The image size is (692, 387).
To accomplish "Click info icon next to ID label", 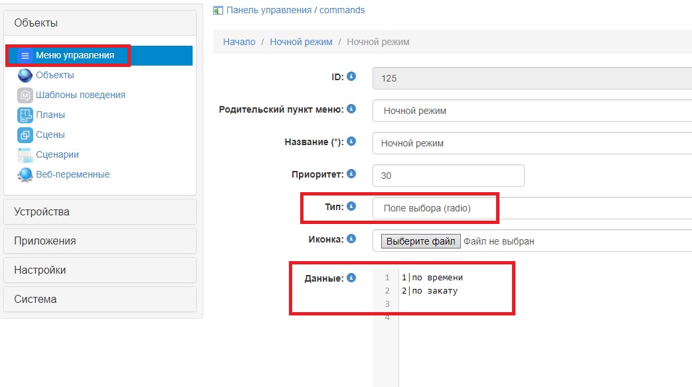I will [x=351, y=77].
